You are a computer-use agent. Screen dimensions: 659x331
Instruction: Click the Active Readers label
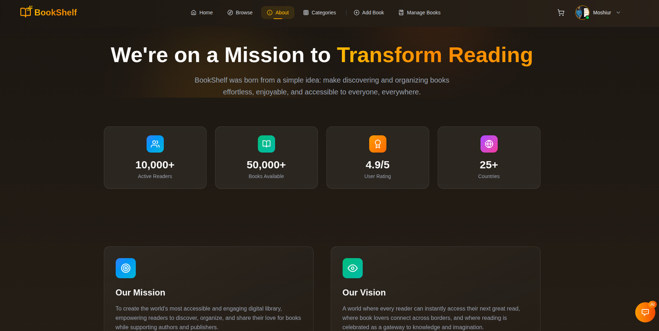pyautogui.click(x=155, y=177)
